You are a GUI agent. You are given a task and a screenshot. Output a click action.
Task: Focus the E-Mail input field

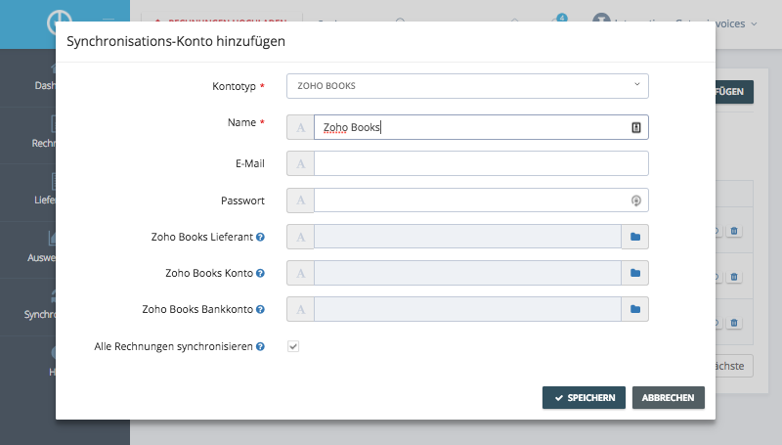481,163
